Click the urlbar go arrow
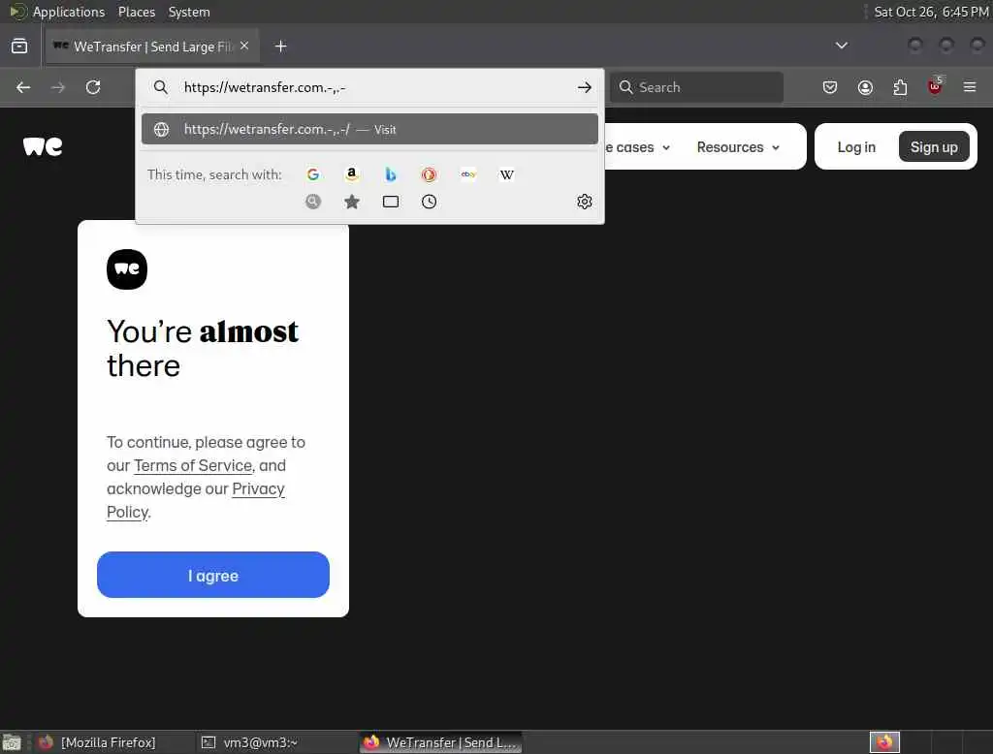 584,87
